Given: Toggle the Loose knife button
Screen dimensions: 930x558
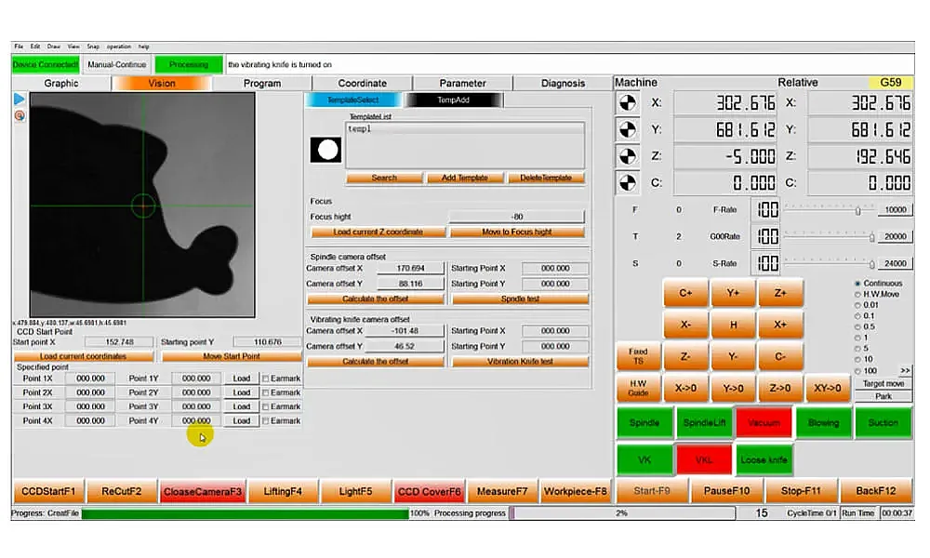Looking at the screenshot, I should 764,460.
